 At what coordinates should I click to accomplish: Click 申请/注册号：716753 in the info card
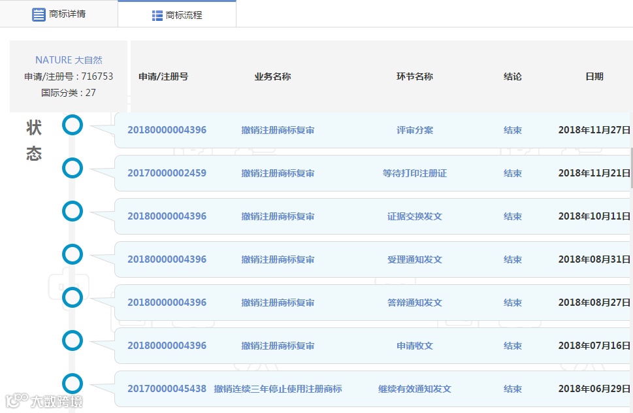[x=69, y=76]
